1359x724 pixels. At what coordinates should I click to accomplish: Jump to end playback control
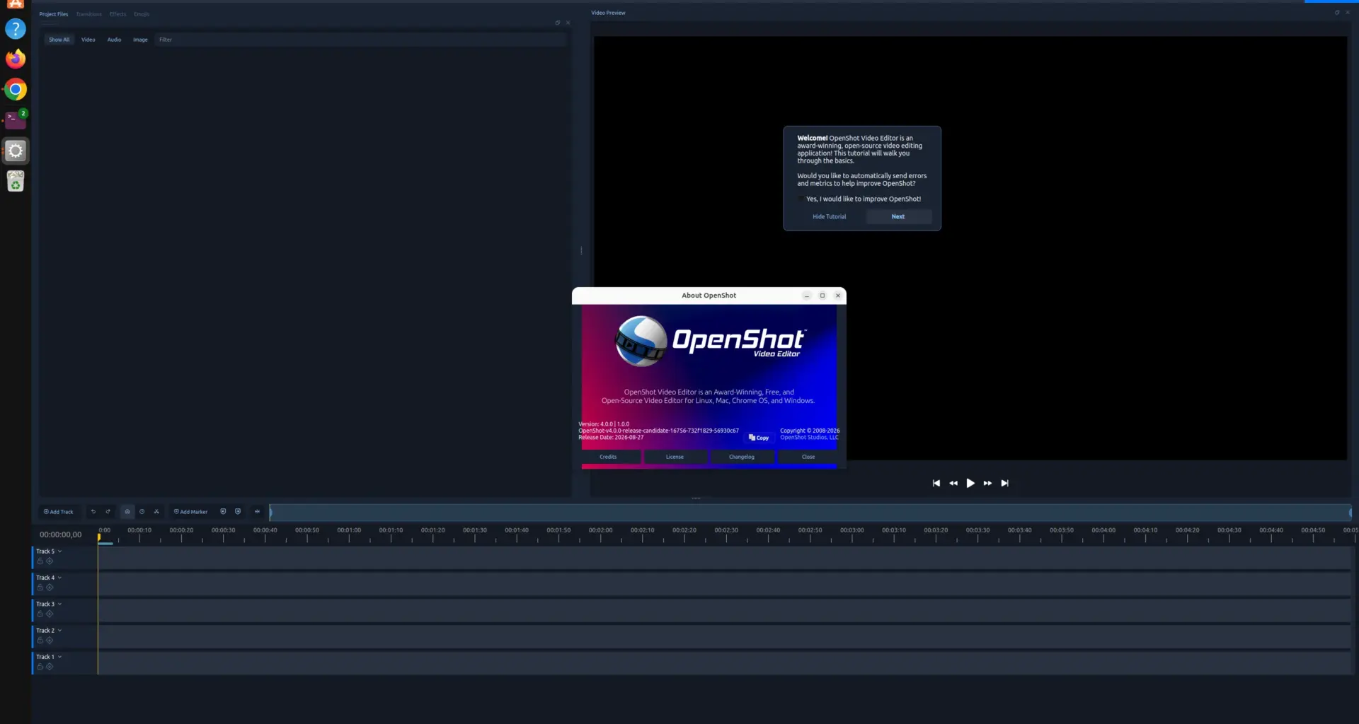[x=1004, y=483]
